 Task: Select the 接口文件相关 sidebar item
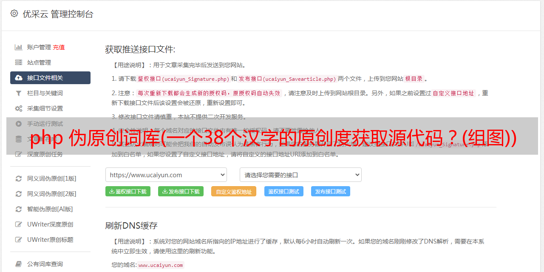click(x=50, y=78)
